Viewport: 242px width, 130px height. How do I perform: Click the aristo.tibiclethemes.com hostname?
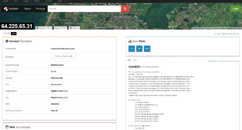(63, 49)
